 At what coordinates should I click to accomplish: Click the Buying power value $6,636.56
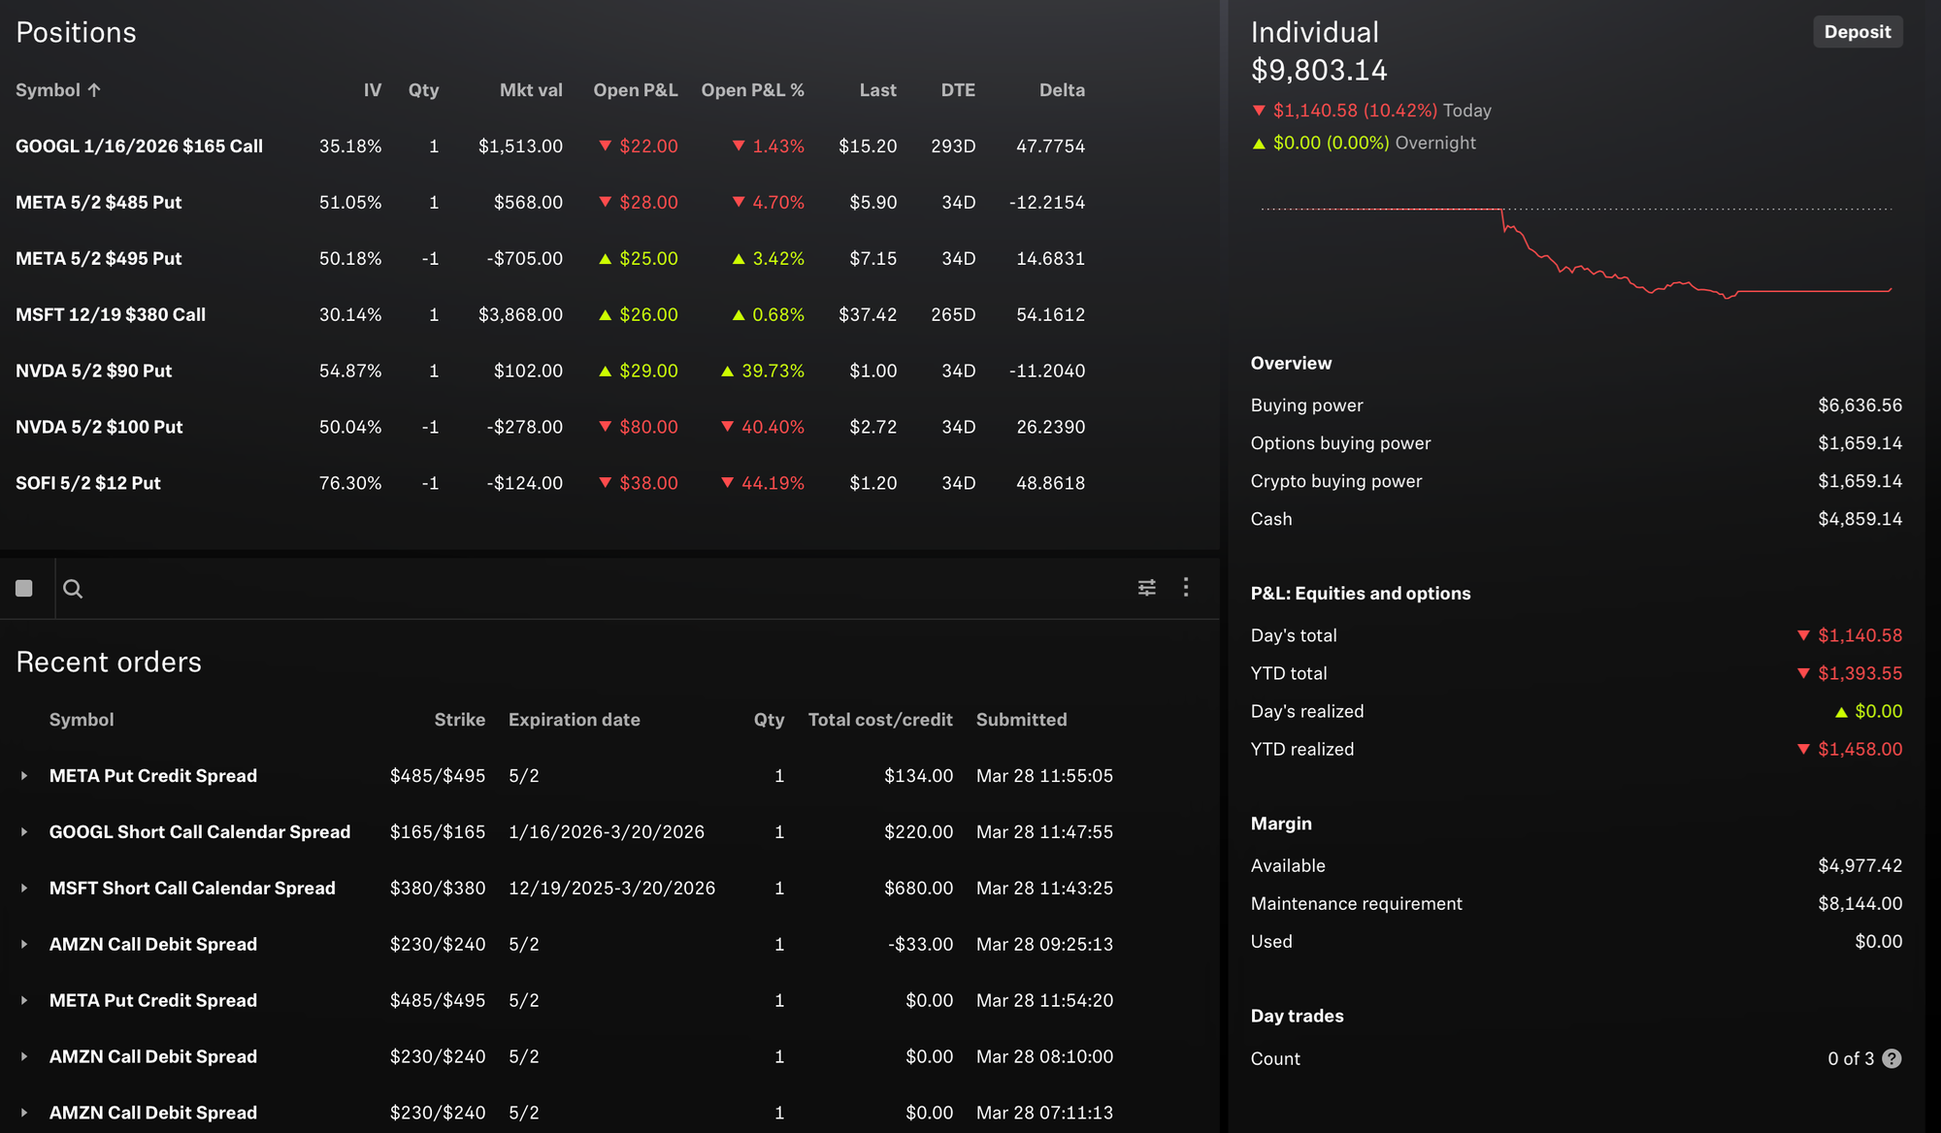pos(1859,405)
